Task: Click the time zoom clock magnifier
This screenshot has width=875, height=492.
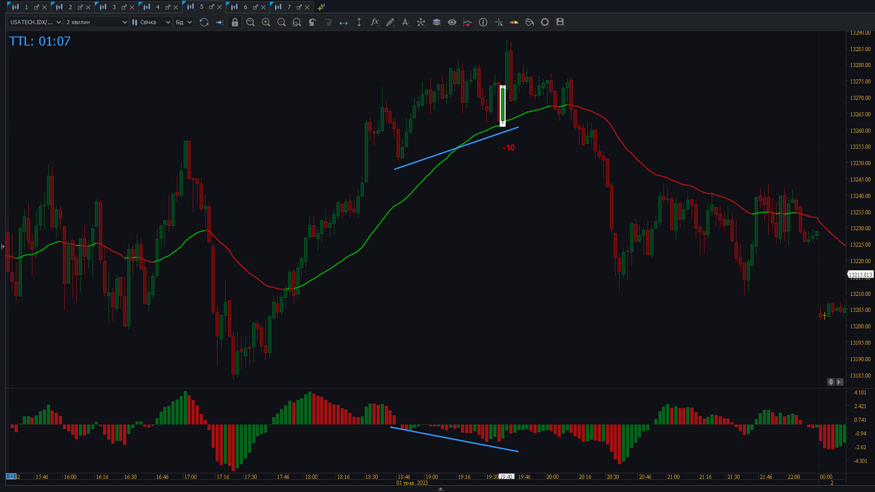Action: (250, 22)
